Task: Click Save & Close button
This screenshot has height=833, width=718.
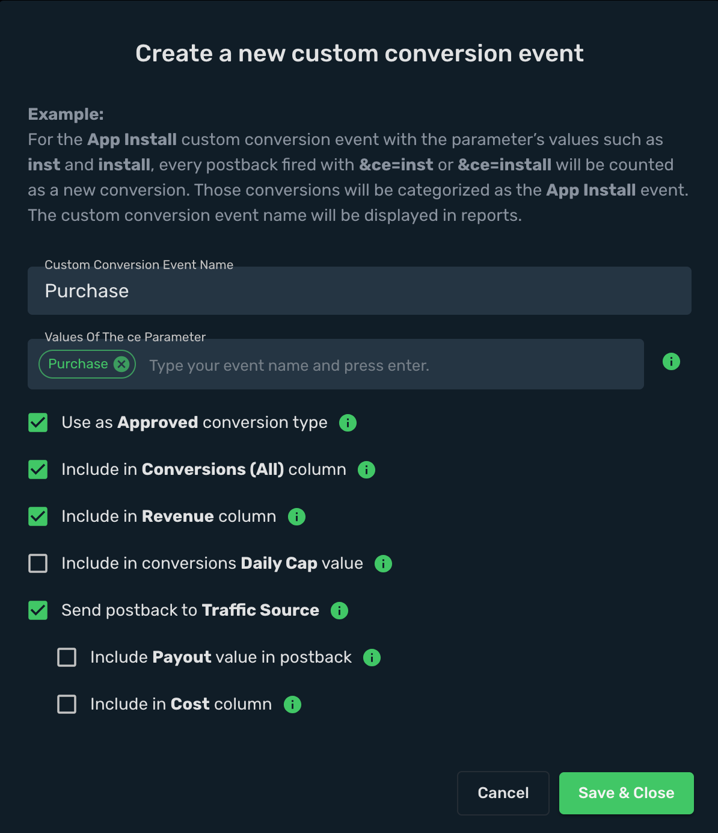Action: tap(627, 793)
